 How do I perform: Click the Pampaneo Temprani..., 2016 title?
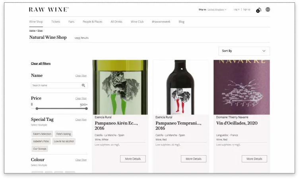tap(178, 126)
